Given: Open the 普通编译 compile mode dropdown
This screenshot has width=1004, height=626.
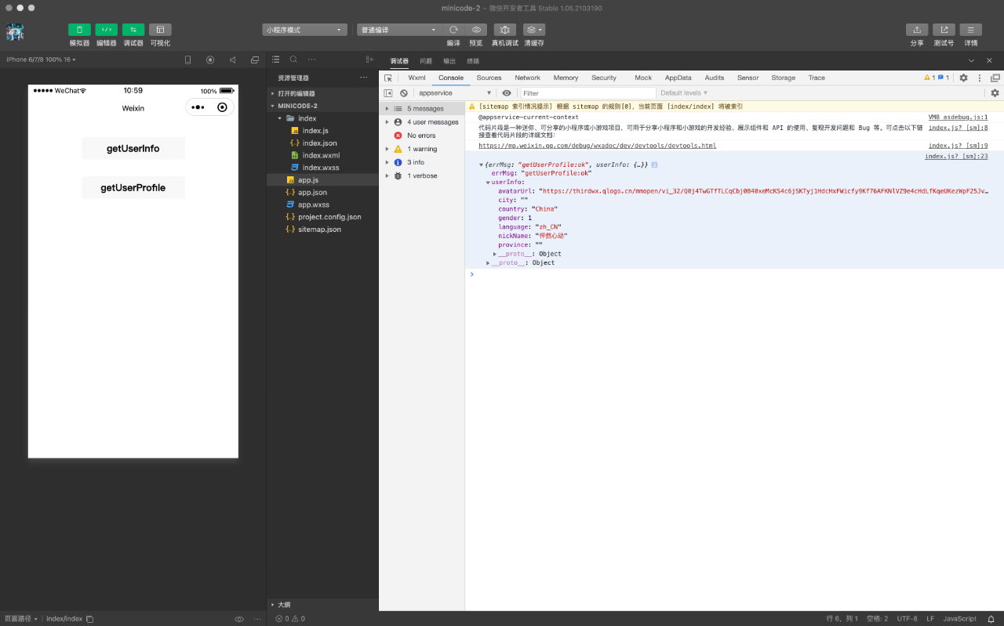Looking at the screenshot, I should (399, 30).
